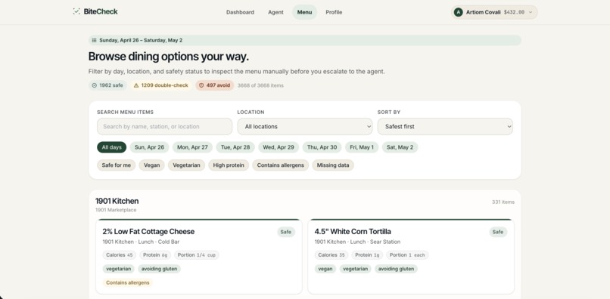Click the BiteCheck logo icon
Viewport: 610px width, 299px height.
76,11
